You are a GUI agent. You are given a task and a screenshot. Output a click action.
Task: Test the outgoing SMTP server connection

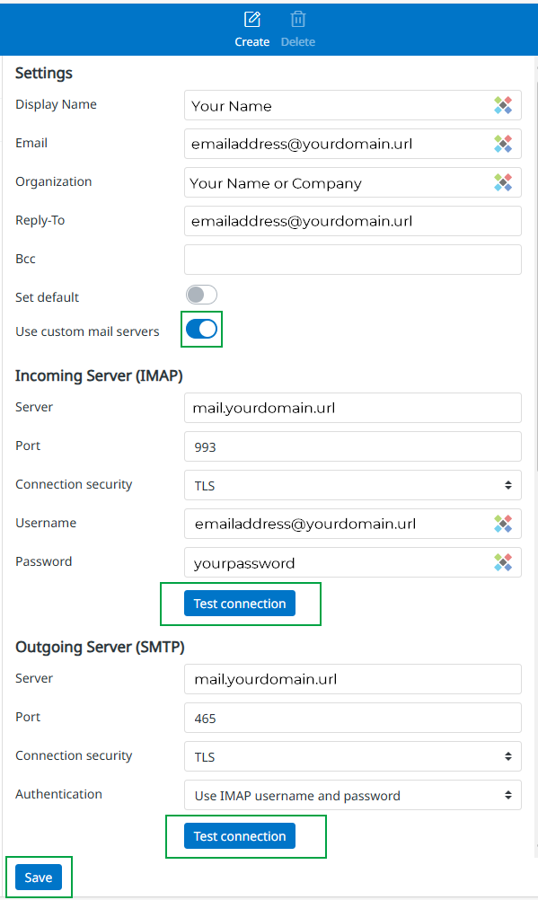240,835
